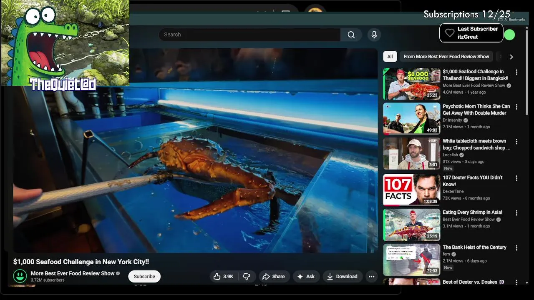The width and height of the screenshot is (534, 300).
Task: Click the video title $1,000 Seafood Challenge in New York City
Action: tap(81, 262)
